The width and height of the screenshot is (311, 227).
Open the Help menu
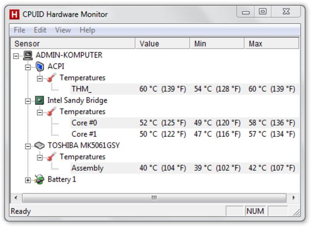click(87, 30)
